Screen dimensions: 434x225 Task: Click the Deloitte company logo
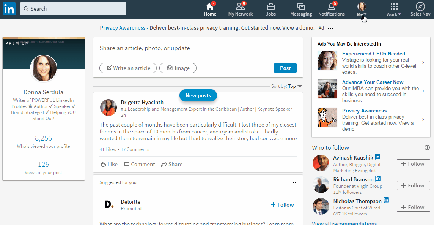[x=109, y=205]
